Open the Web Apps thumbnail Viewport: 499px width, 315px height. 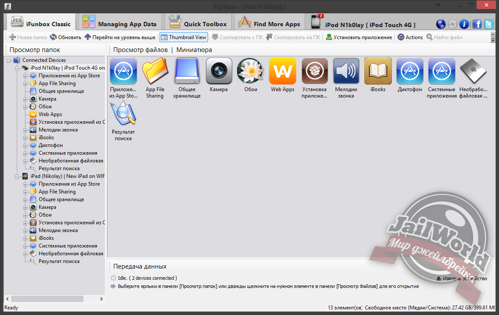[282, 71]
